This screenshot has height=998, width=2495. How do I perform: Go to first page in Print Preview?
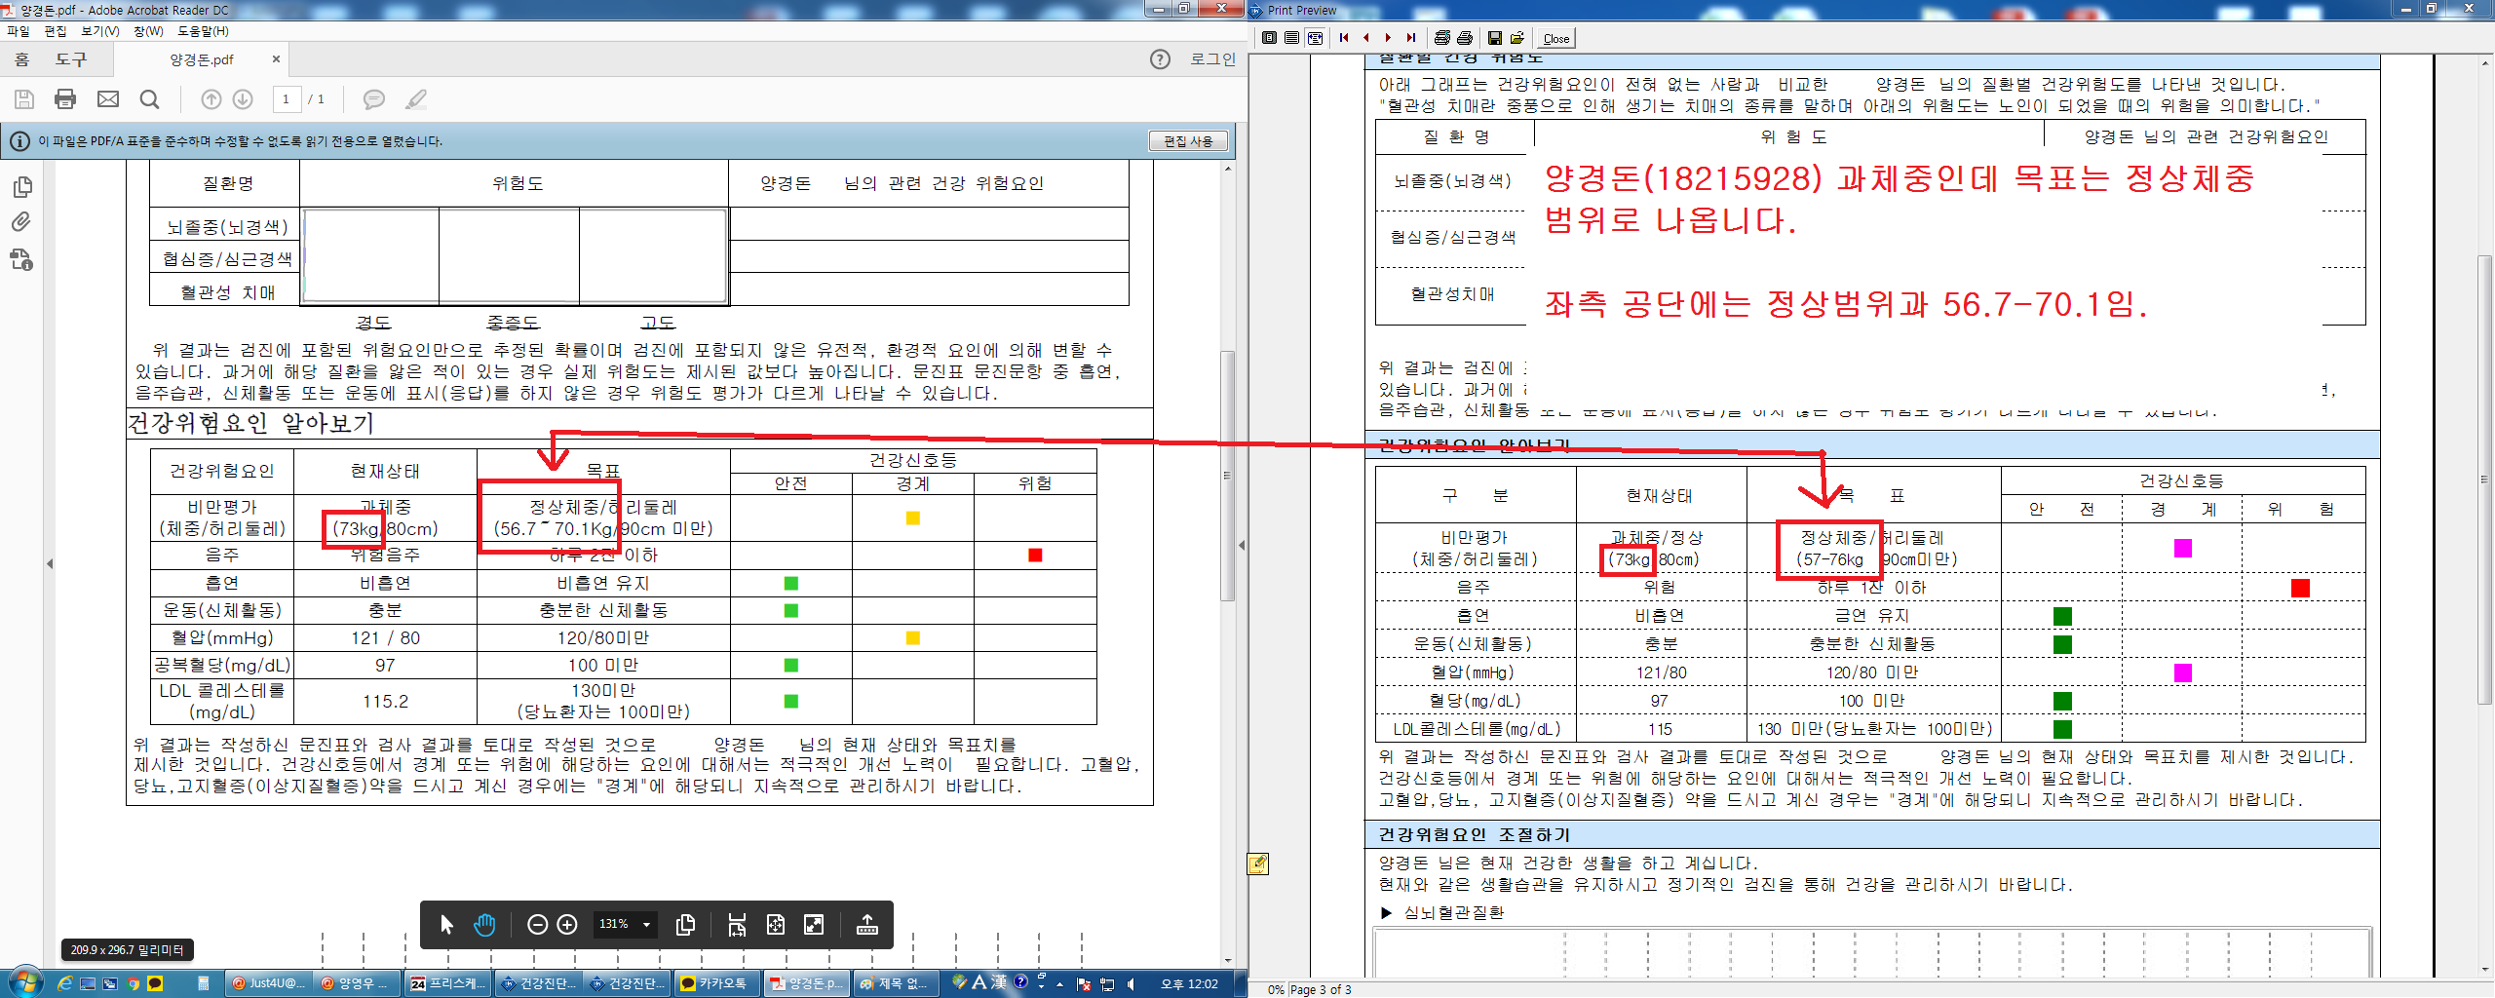click(x=1344, y=38)
